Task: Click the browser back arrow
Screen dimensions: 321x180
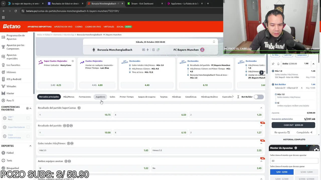Action: pos(4,11)
